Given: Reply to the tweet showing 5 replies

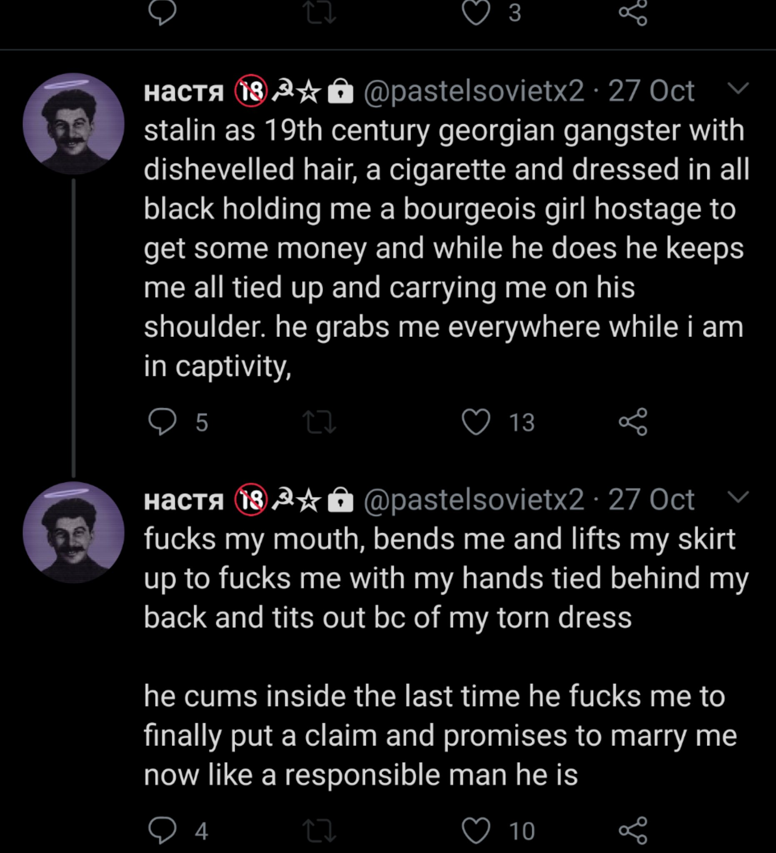Looking at the screenshot, I should [x=162, y=422].
